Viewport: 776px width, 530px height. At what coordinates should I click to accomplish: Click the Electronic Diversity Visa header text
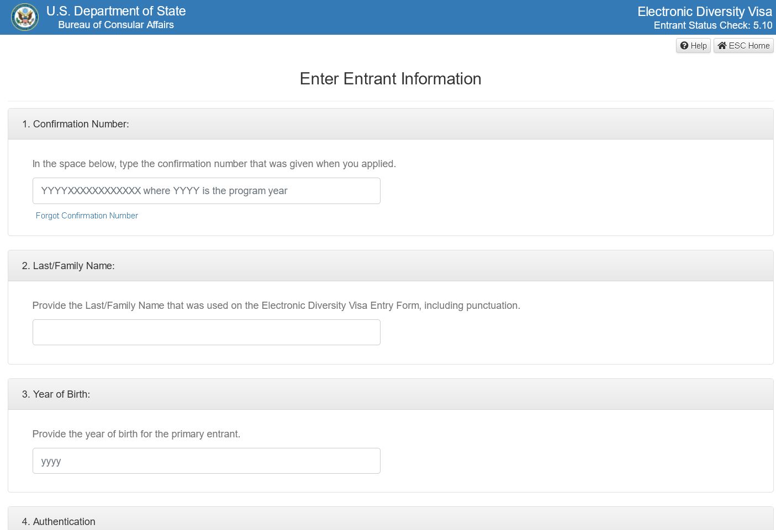(704, 12)
